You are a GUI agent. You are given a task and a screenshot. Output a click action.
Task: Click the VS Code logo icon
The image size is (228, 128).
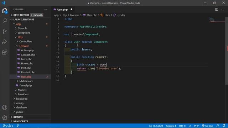pos(4,3)
